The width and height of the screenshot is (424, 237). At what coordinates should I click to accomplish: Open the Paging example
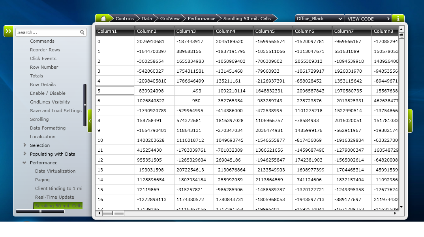click(x=42, y=180)
